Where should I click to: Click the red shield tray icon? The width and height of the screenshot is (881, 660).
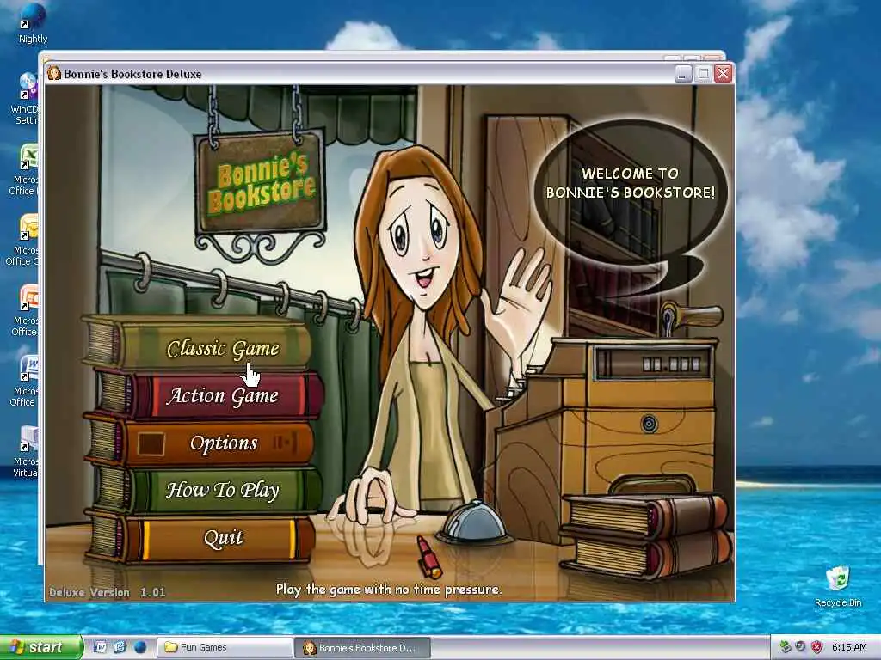point(817,647)
